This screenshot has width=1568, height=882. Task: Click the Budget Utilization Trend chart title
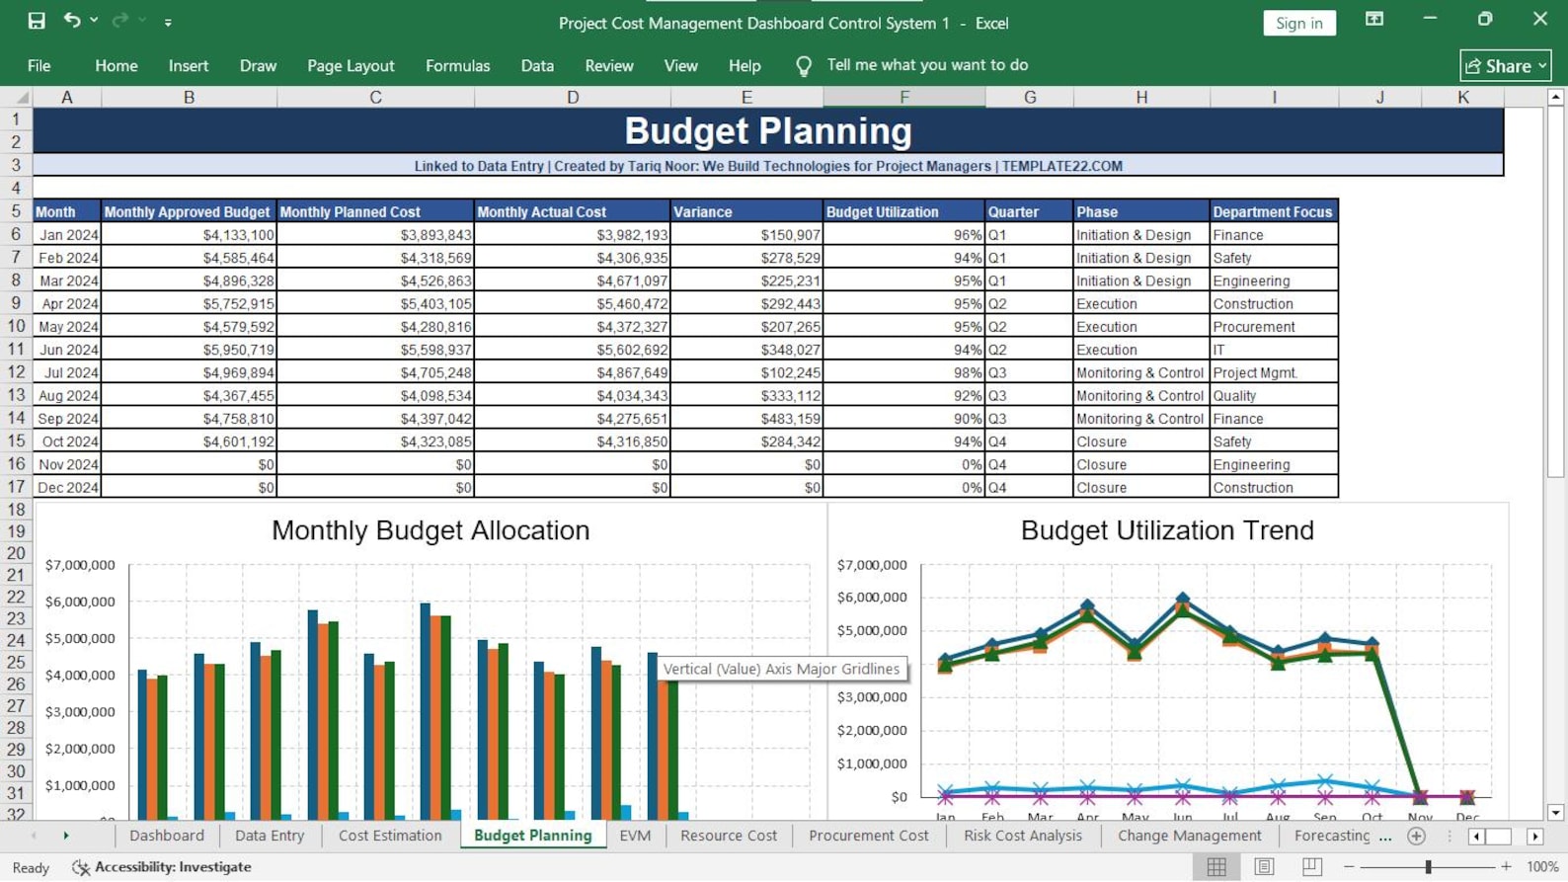click(1167, 530)
